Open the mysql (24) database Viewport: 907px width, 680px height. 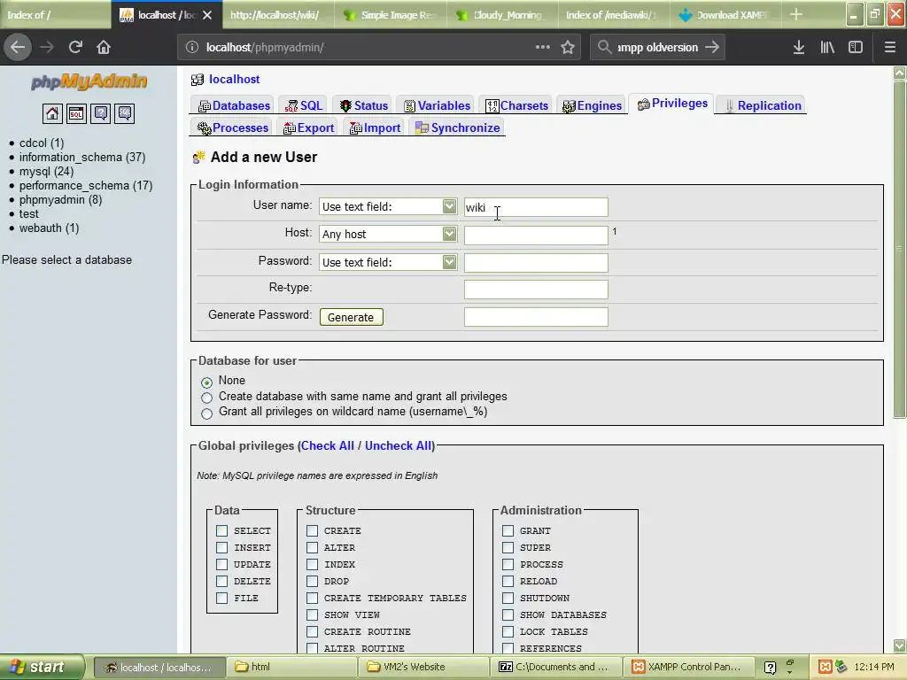point(46,172)
